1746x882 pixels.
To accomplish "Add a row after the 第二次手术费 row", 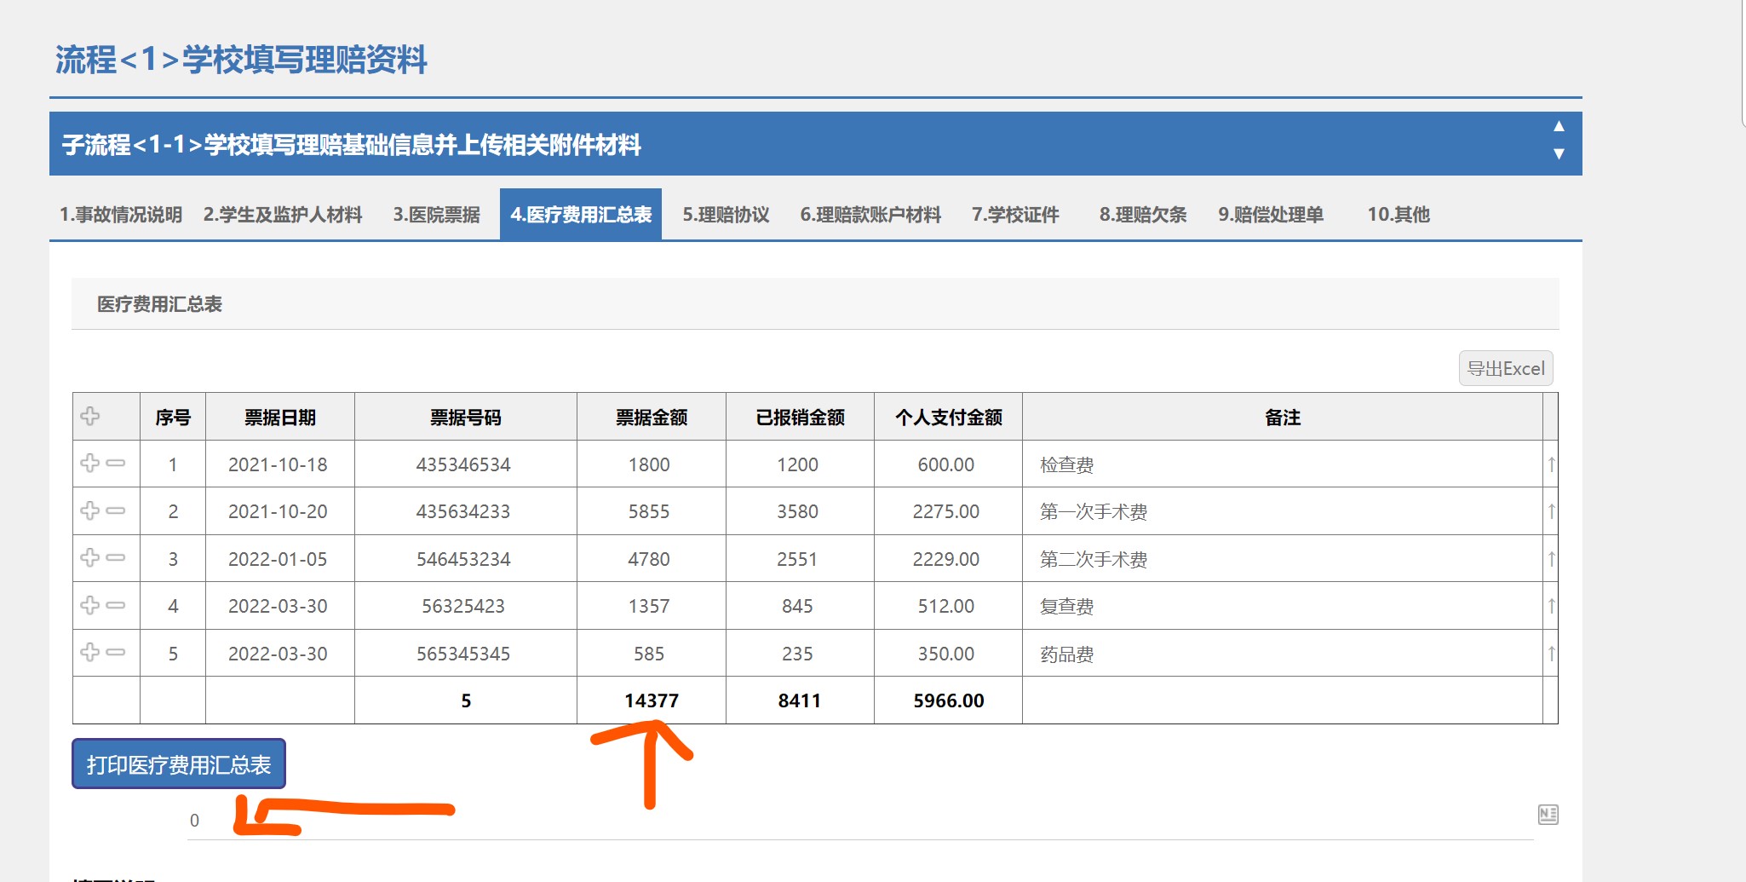I will tap(89, 557).
